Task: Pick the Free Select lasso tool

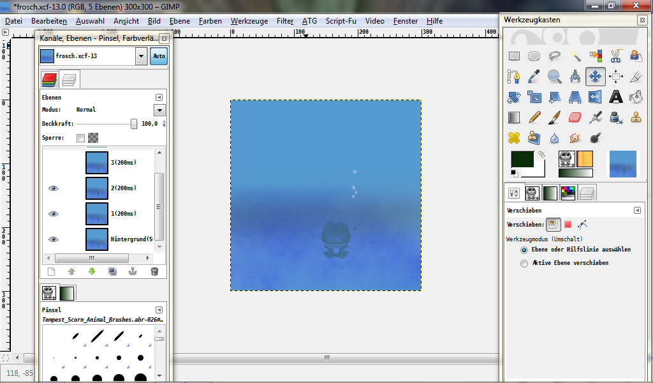Action: 555,56
